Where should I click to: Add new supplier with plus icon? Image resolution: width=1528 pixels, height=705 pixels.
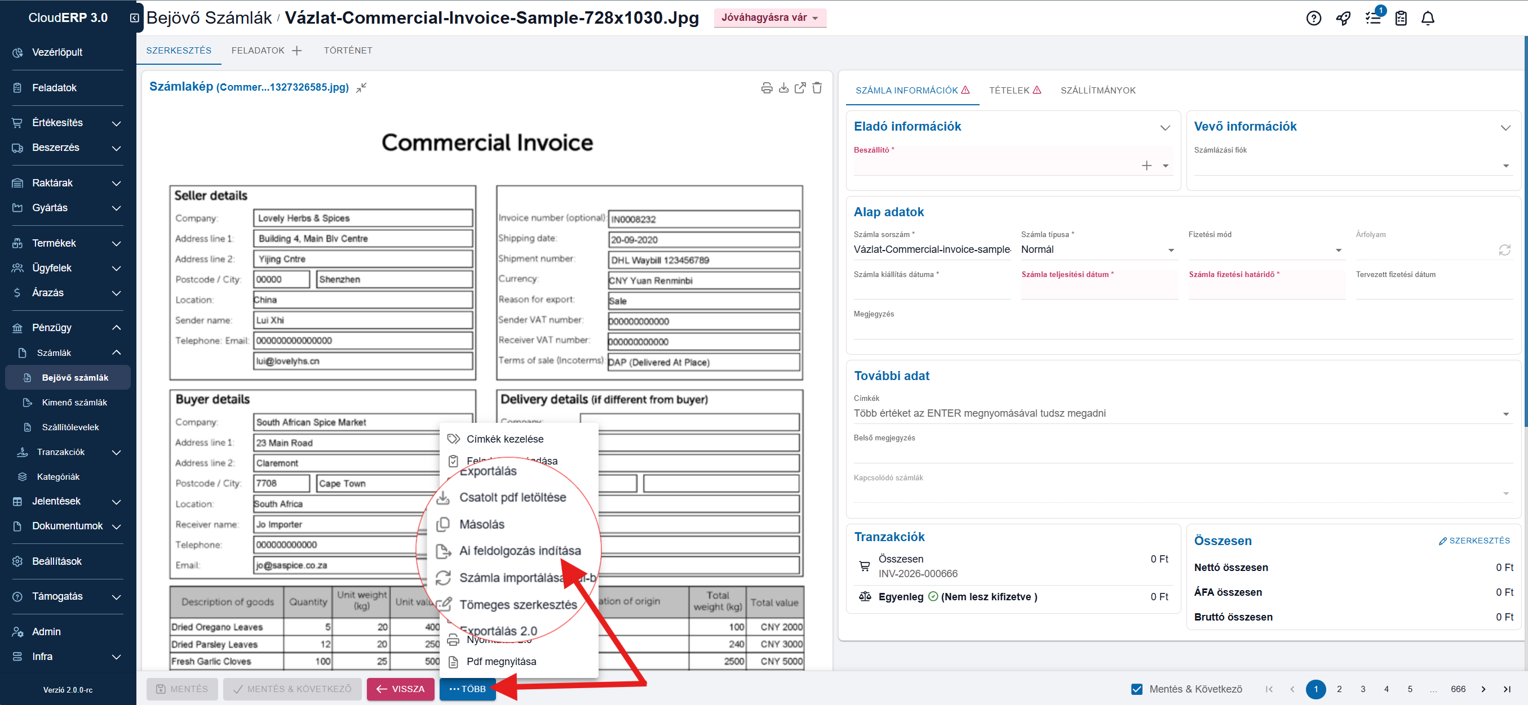(1146, 166)
